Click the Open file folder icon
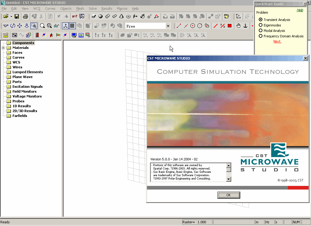This screenshot has height=226, width=311. pyautogui.click(x=6, y=16)
